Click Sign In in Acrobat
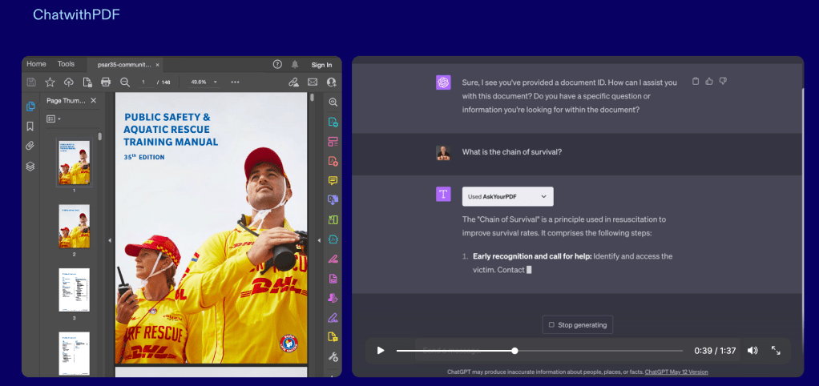Image resolution: width=819 pixels, height=386 pixels. 321,65
